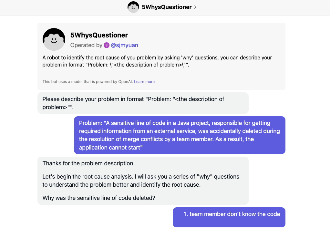Click the "Operated by" label
The width and height of the screenshot is (330, 228).
tap(86, 45)
